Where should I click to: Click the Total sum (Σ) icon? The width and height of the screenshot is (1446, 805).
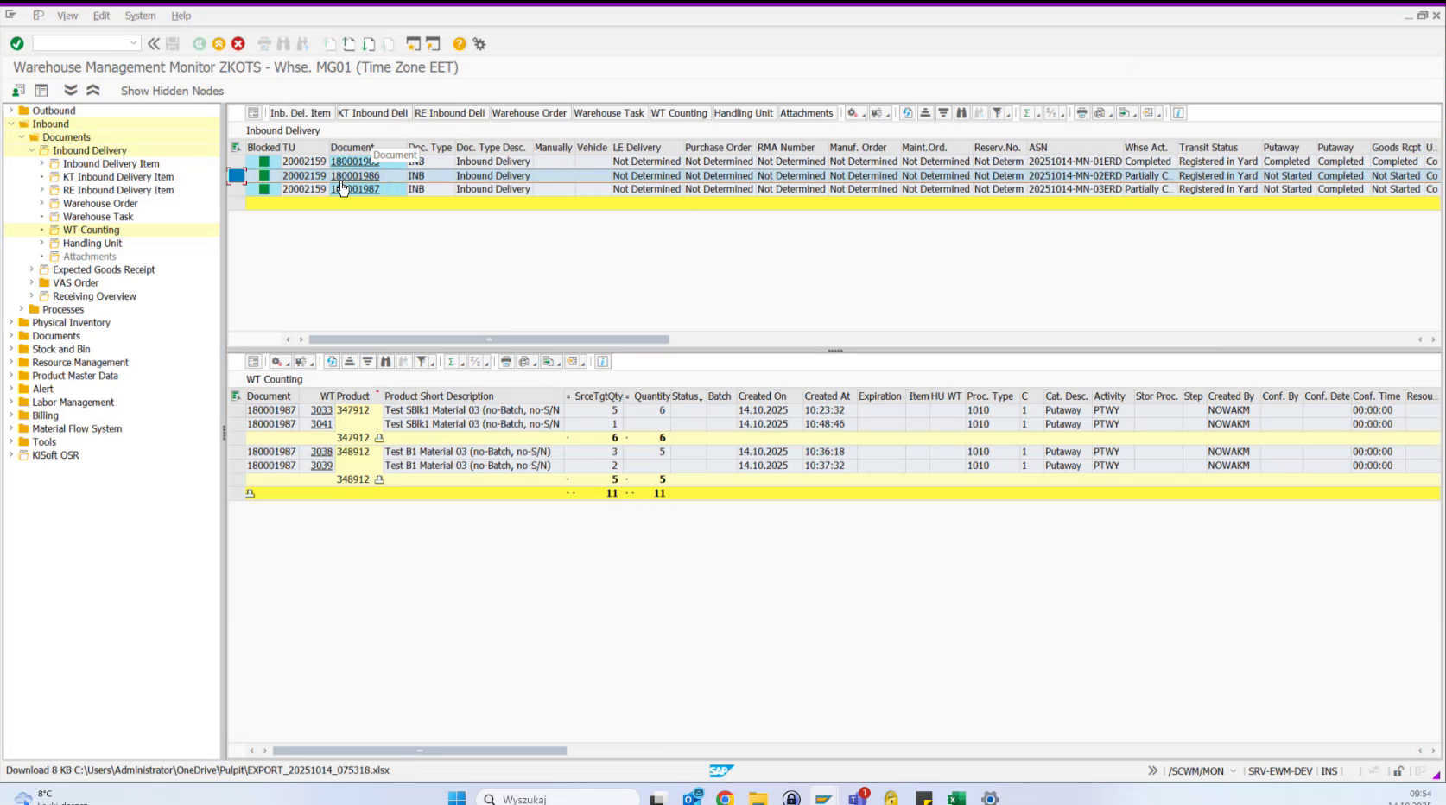tap(1026, 112)
